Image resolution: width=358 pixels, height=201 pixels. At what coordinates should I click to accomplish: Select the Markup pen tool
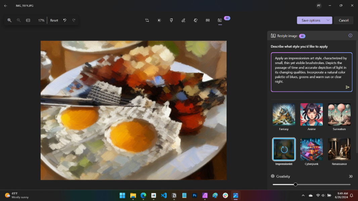point(183,20)
